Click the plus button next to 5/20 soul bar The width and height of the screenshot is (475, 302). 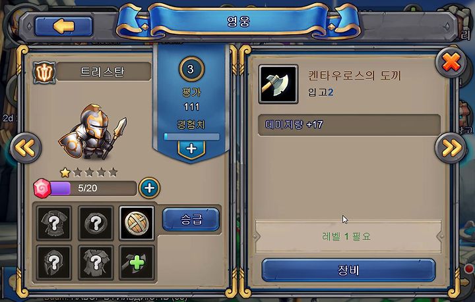(x=149, y=188)
